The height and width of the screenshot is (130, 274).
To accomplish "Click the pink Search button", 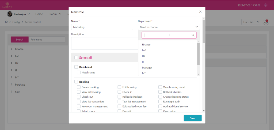I will point(20,40).
